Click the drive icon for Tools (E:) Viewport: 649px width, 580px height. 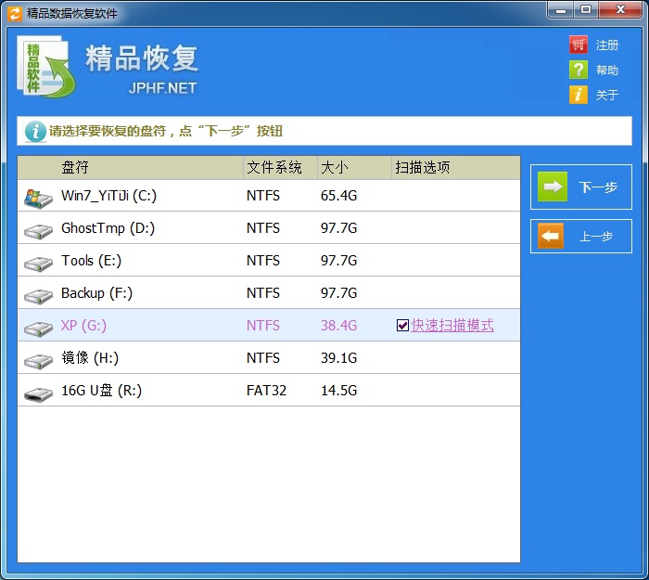click(x=38, y=264)
